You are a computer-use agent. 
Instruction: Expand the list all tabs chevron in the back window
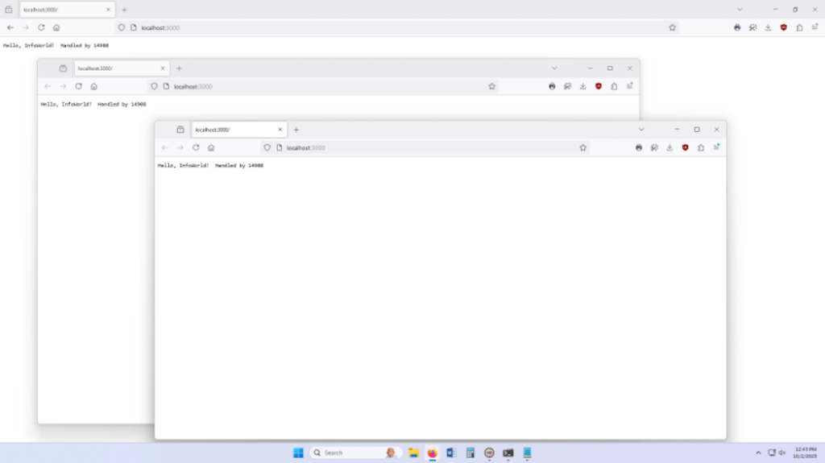coord(740,10)
